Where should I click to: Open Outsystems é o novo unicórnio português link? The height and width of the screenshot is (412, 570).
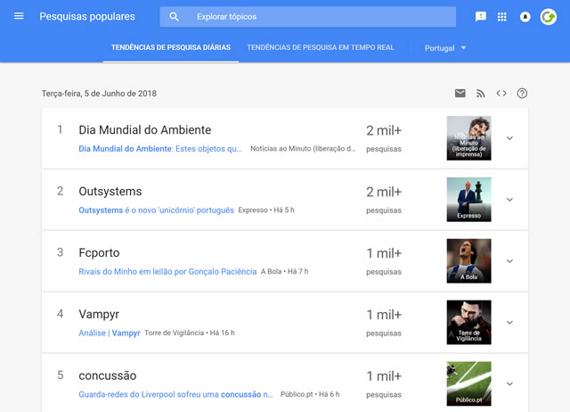point(157,210)
